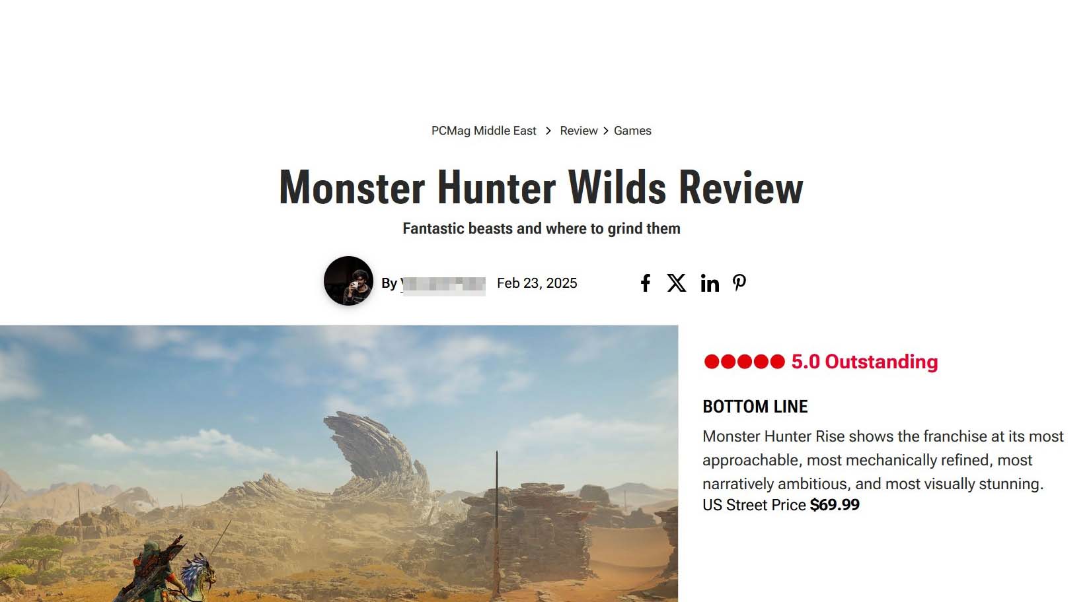Click the Feb 23, 2025 publish date
Viewport: 1089px width, 602px height.
(x=537, y=283)
